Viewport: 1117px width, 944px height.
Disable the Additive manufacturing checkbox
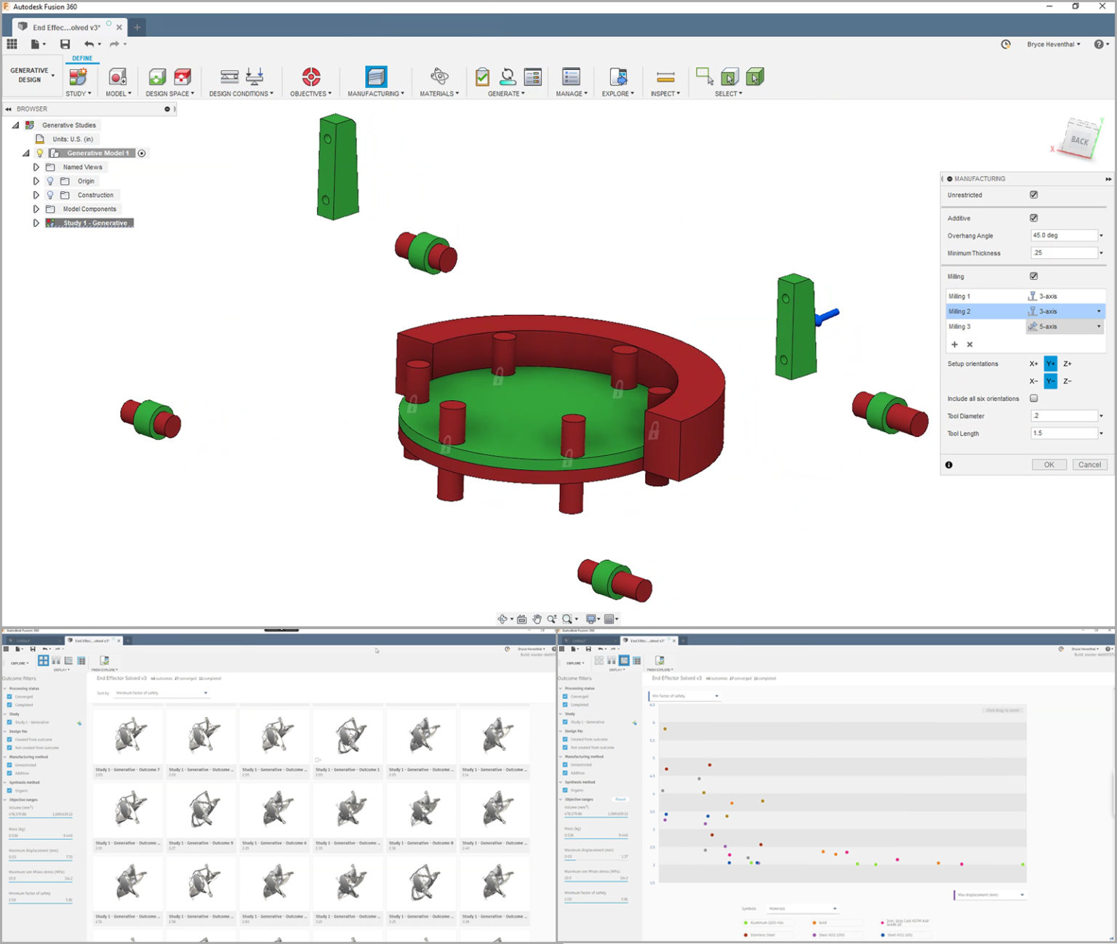click(x=1033, y=217)
